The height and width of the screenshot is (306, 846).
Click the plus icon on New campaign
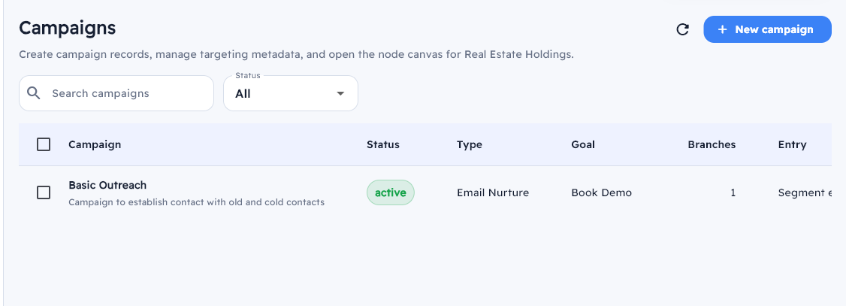pos(722,29)
